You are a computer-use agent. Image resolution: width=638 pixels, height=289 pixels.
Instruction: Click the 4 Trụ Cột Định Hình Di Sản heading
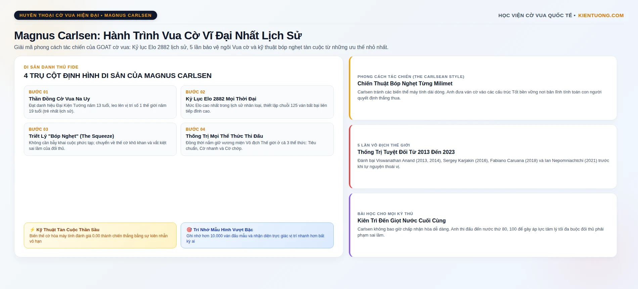click(x=118, y=76)
